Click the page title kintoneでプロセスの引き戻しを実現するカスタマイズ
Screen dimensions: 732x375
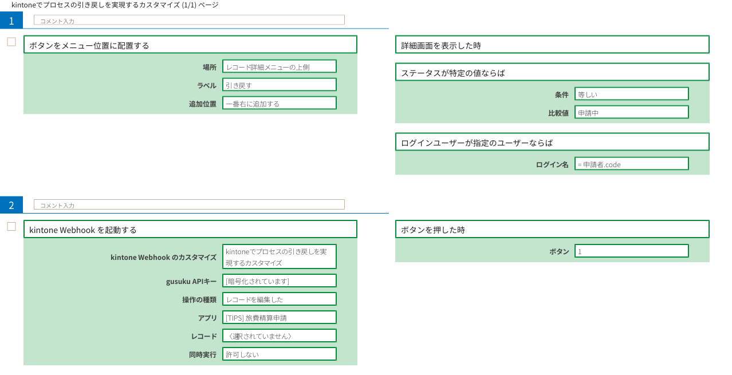[x=115, y=5]
